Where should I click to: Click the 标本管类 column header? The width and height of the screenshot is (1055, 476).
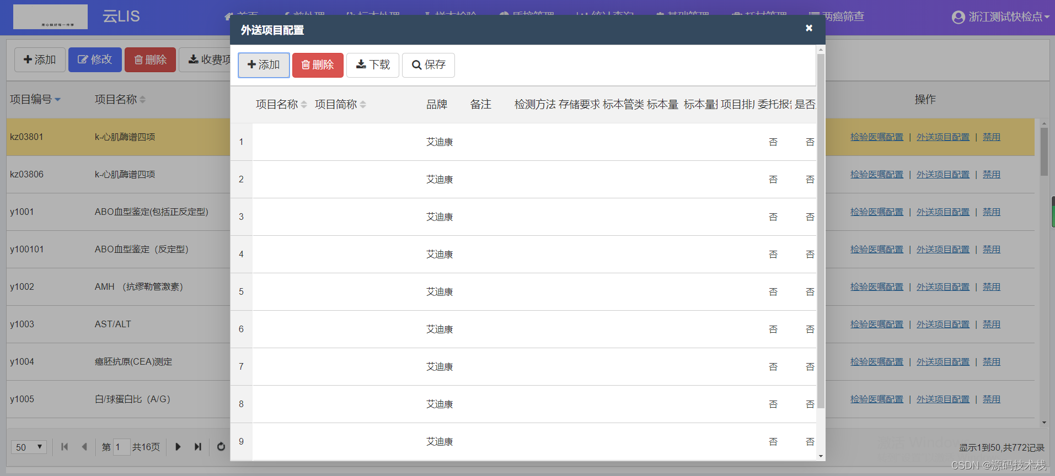pos(623,105)
